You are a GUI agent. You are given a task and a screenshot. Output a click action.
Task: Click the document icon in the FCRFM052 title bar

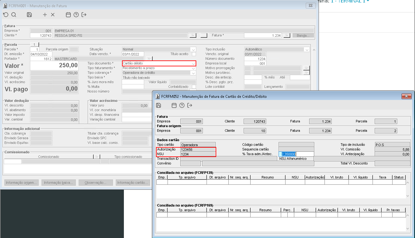tap(157, 96)
